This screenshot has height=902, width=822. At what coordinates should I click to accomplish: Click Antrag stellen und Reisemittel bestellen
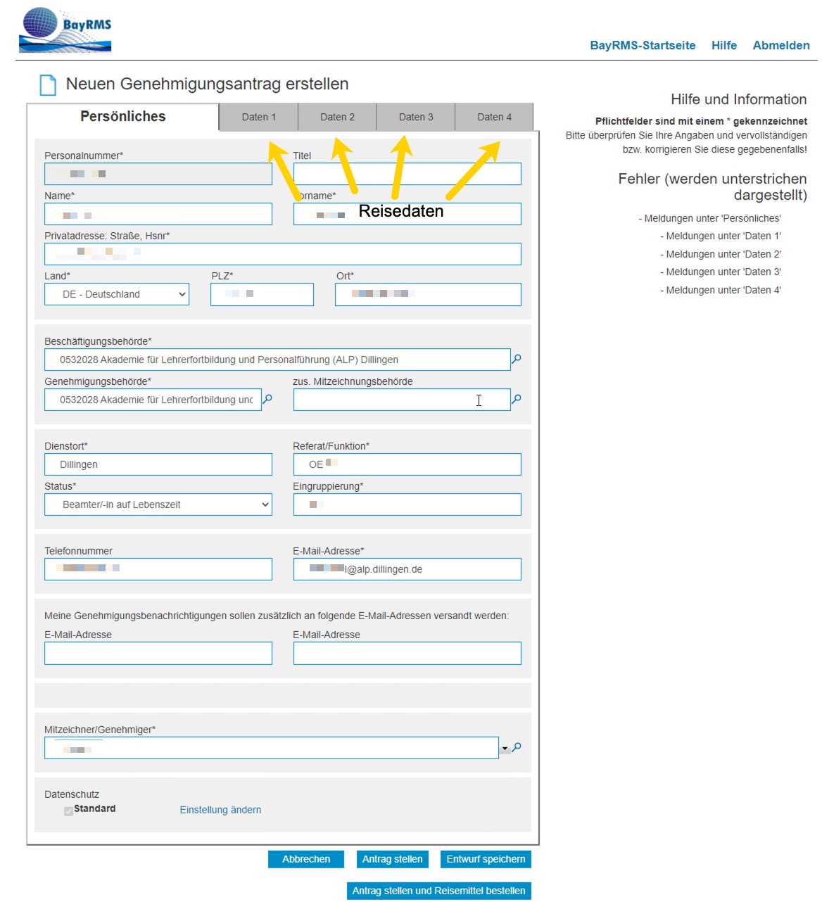pyautogui.click(x=438, y=891)
